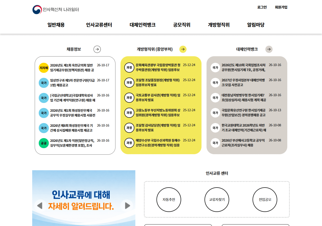Open 한국교원대학교 조교 대체인력 posting
The image size is (322, 226).
pos(244,128)
